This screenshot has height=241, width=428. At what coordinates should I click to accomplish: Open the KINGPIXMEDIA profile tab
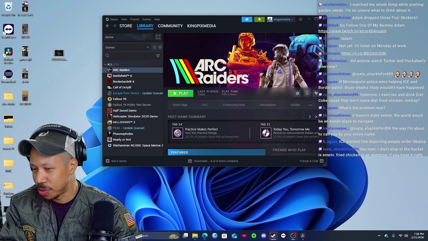coord(201,26)
